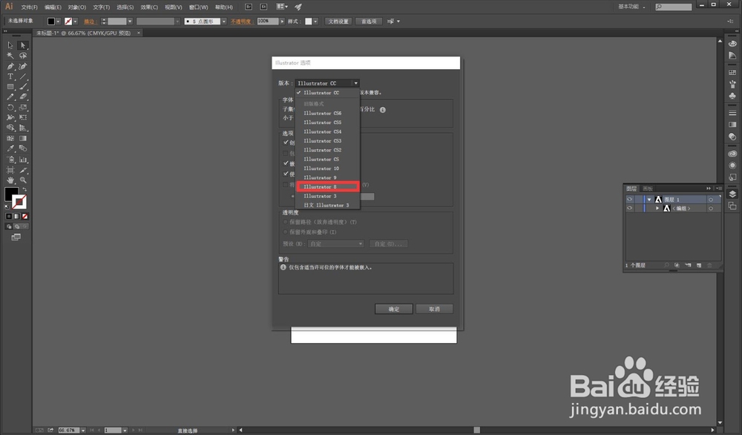Choose Illustrator 10 from version list
This screenshot has height=435, width=742.
click(327, 169)
